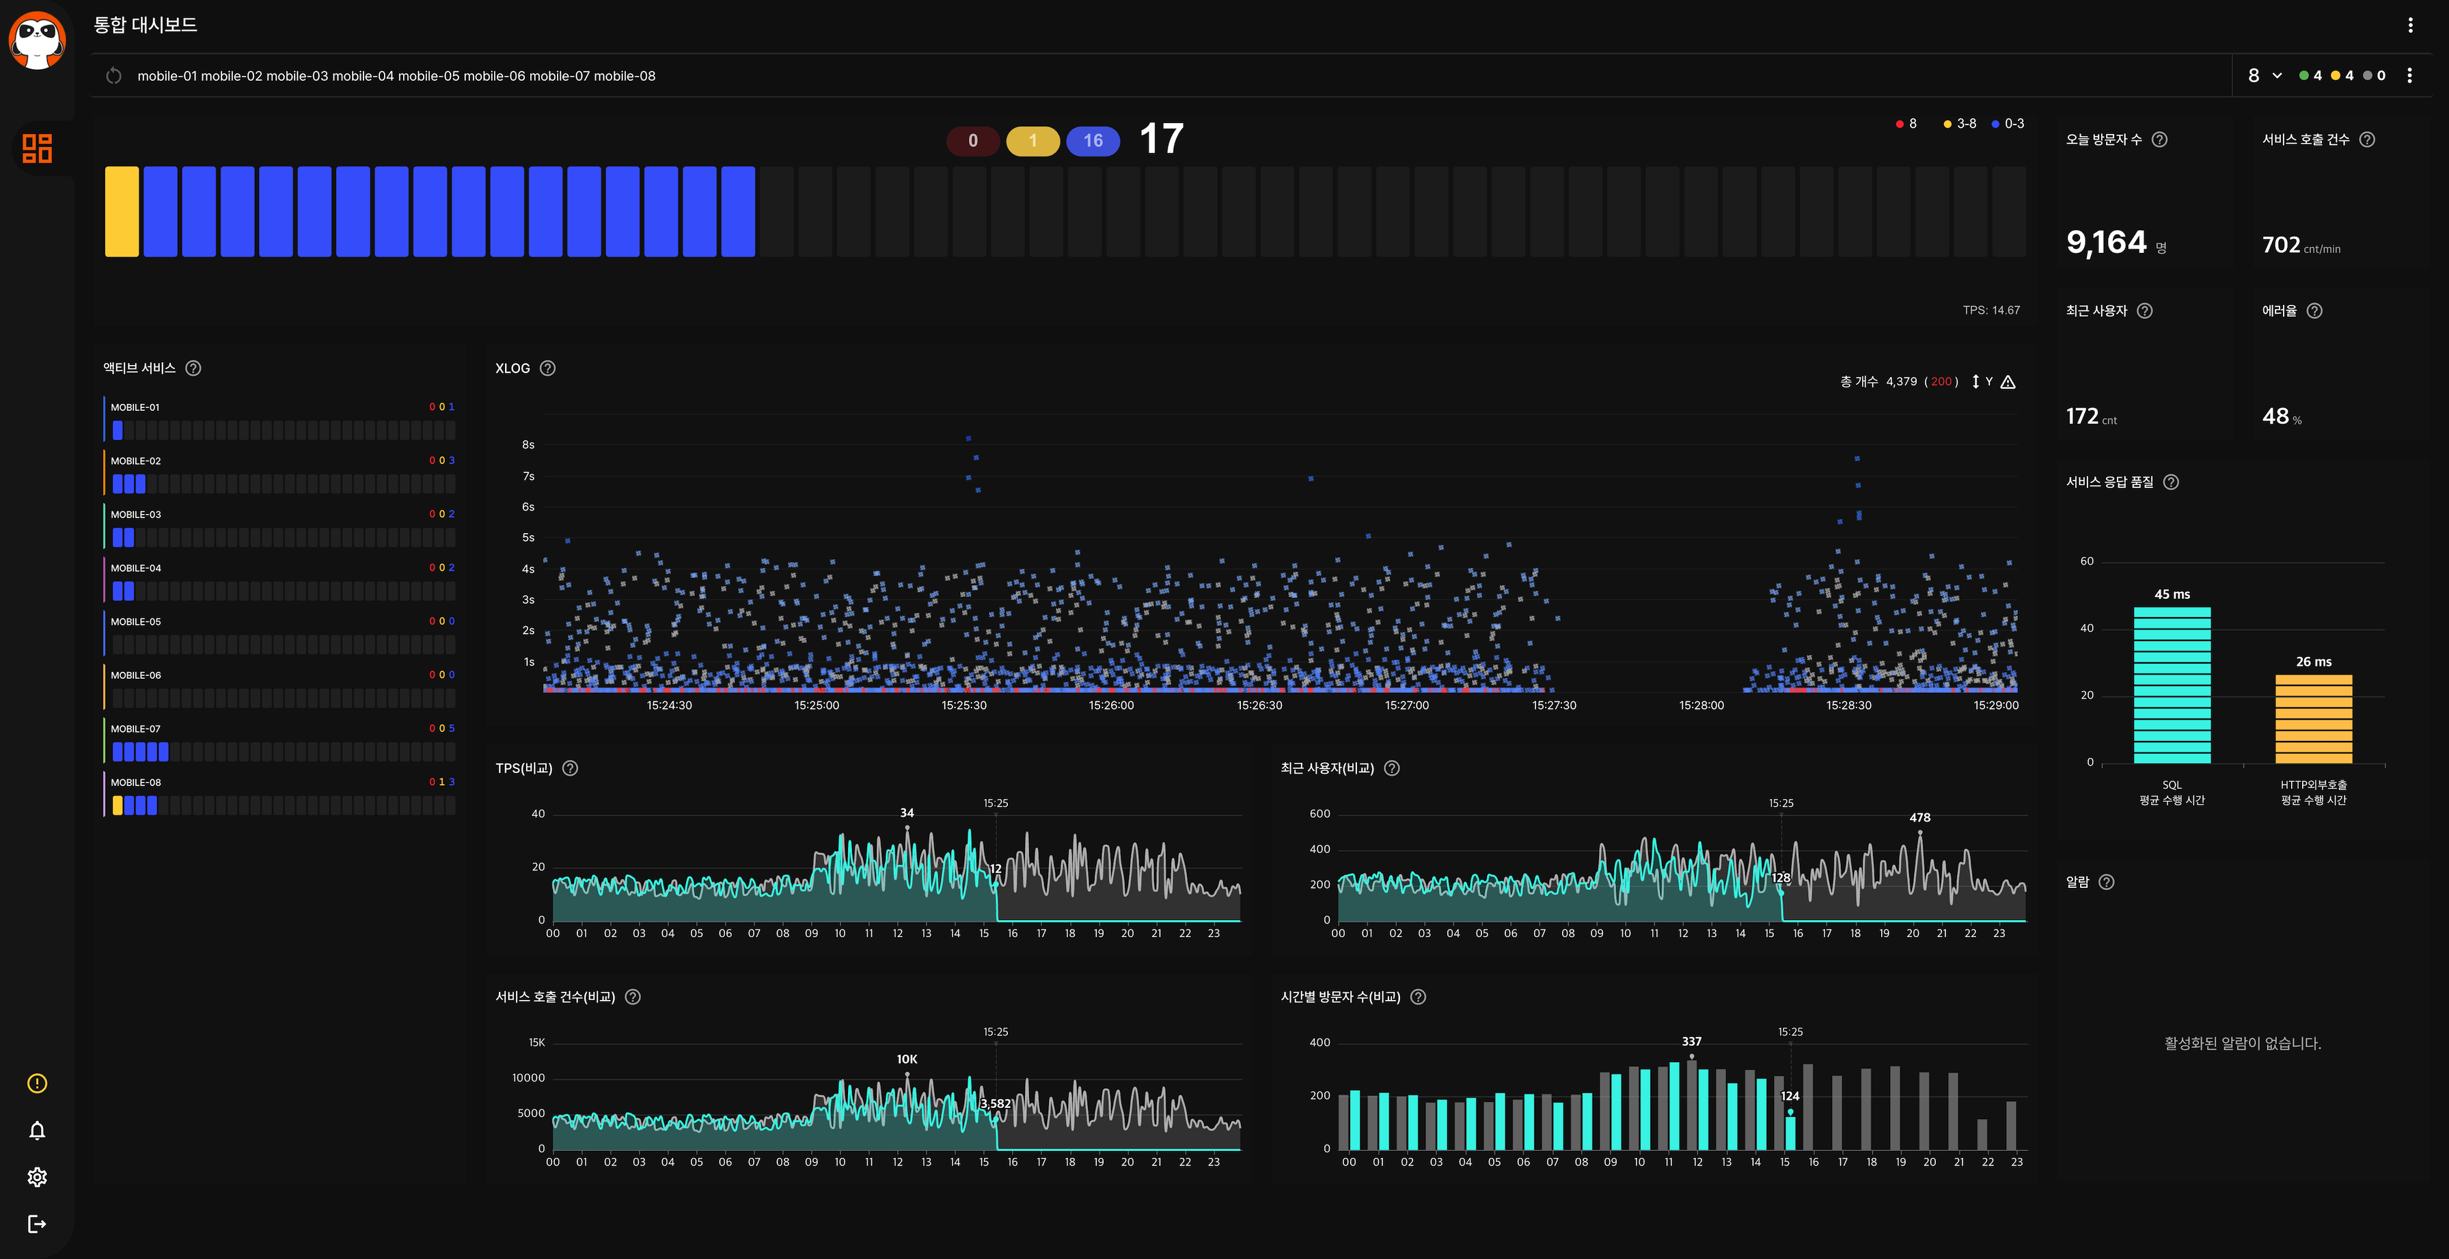Click the XLOG Y-axis scale arrow
Screen dimensions: 2449x1259
(x=1975, y=382)
